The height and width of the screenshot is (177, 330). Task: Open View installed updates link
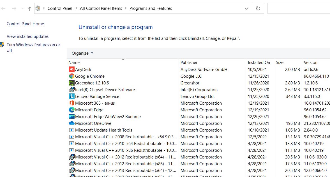coord(27,36)
